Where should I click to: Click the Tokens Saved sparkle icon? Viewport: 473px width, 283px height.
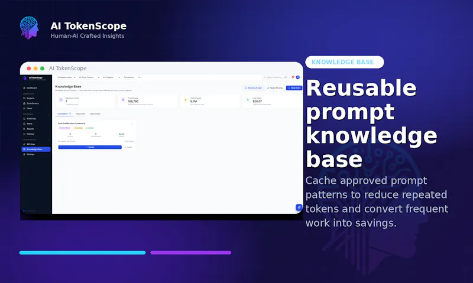(x=186, y=100)
